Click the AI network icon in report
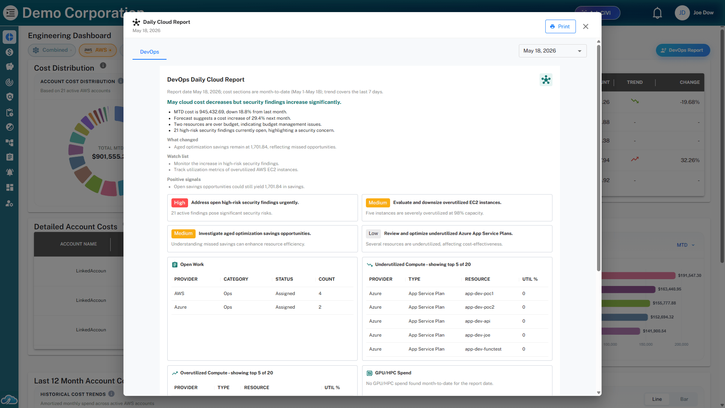The width and height of the screenshot is (725, 408). (546, 80)
